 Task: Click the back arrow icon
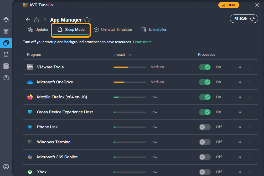tap(28, 20)
